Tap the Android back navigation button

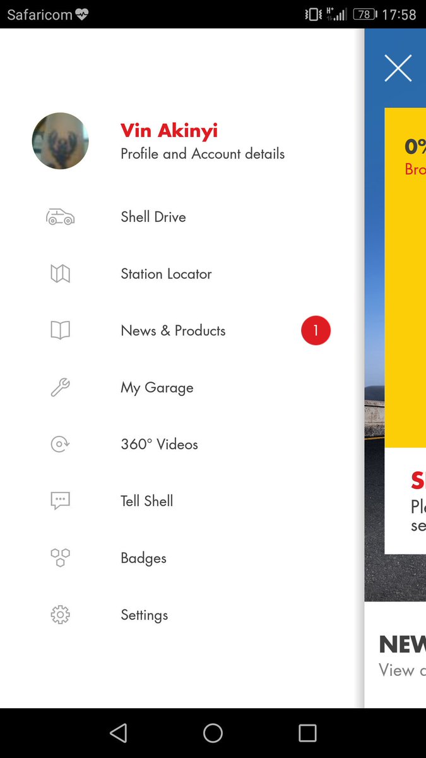(118, 733)
